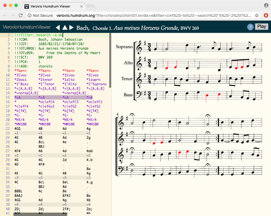
Task: Open help via the question mark icon
Action: [x=250, y=27]
